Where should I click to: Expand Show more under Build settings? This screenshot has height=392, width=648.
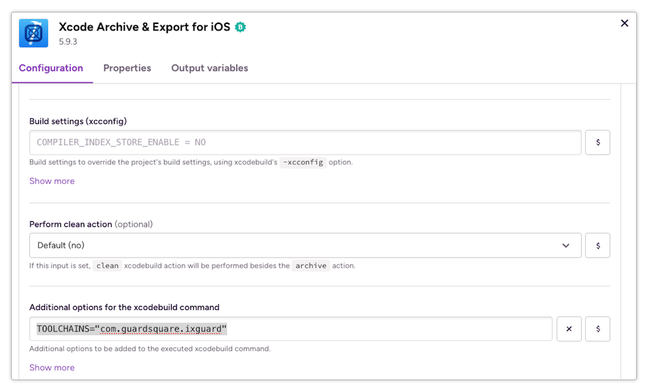tap(52, 180)
